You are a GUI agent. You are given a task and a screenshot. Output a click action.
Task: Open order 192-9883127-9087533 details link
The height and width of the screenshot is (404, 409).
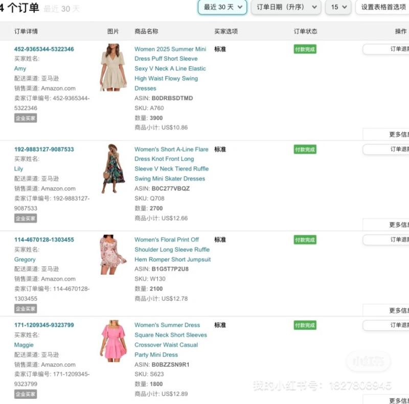[x=44, y=149]
